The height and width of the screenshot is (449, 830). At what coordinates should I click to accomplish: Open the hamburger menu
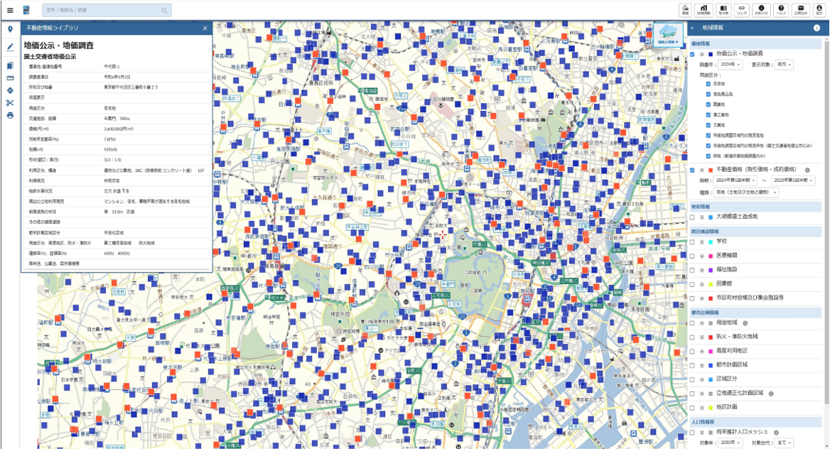10,10
